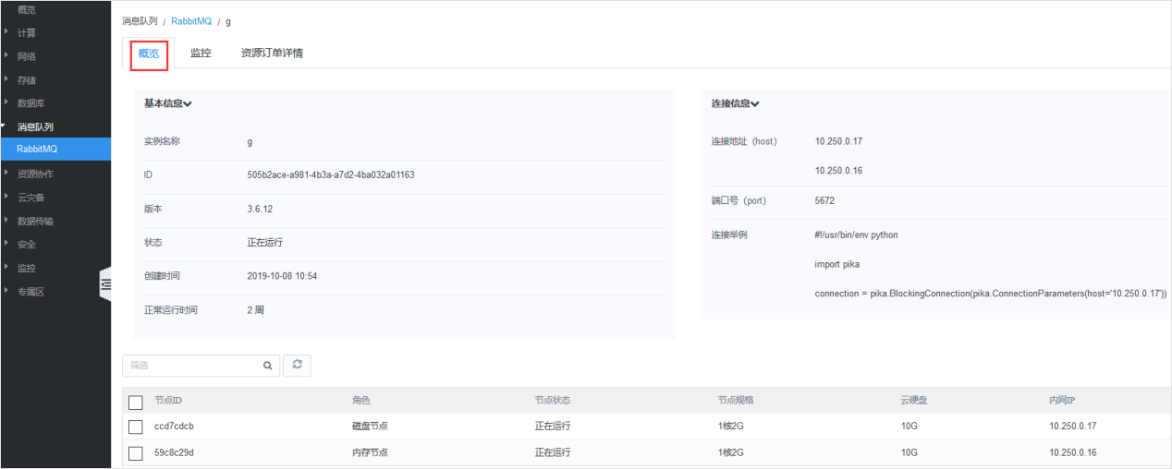The width and height of the screenshot is (1172, 469).
Task: Click the 'import pika' code line
Action: pyautogui.click(x=836, y=264)
